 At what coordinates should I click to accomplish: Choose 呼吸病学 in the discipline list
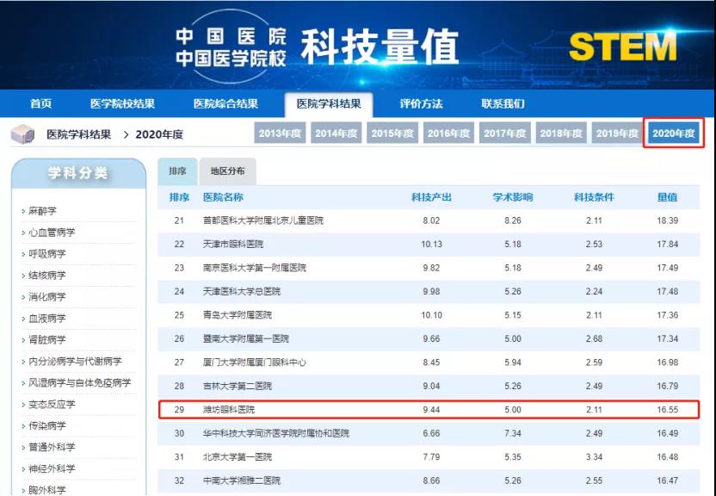tap(47, 254)
